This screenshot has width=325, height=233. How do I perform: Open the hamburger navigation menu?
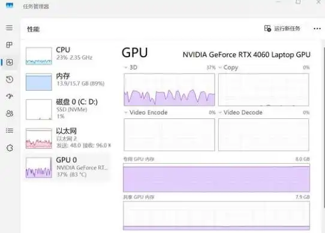tap(9, 27)
